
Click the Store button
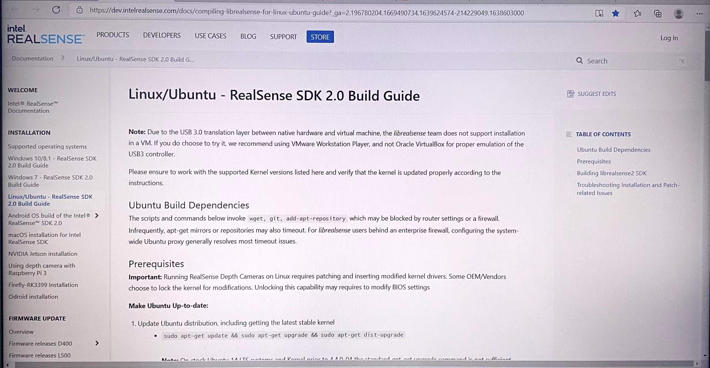[320, 37]
